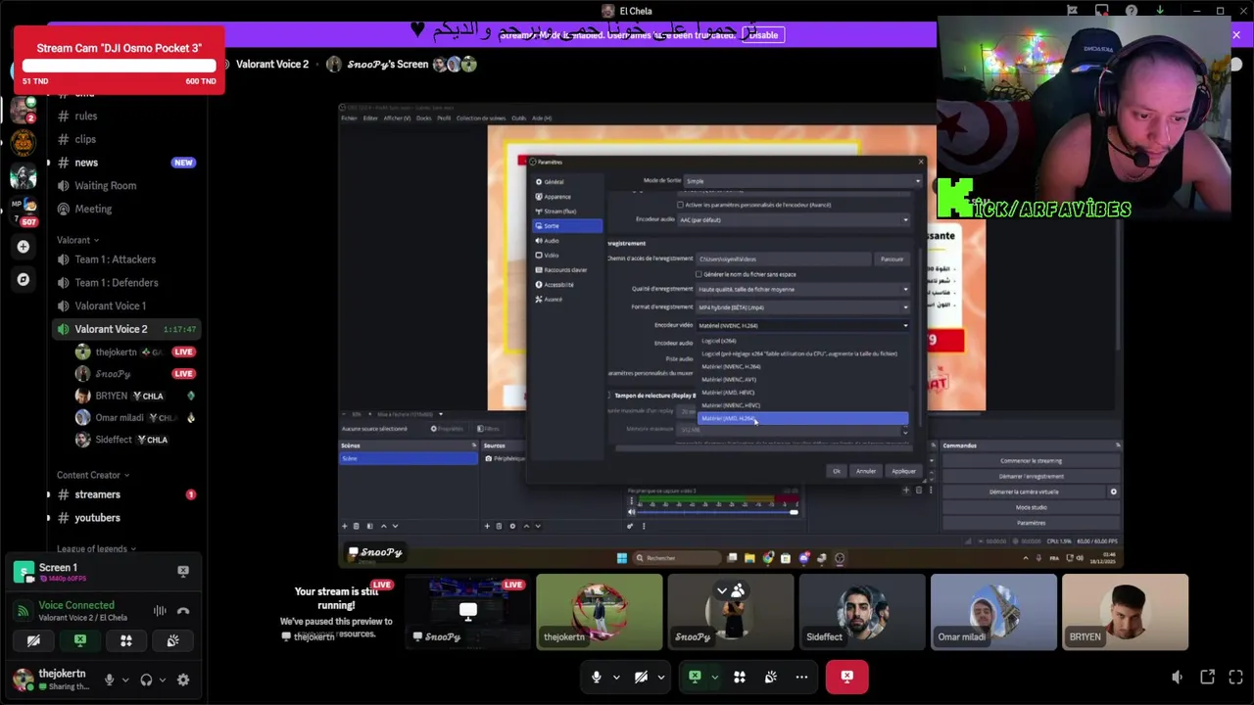
Task: Mute microphone next to thejokertn
Action: point(110,680)
